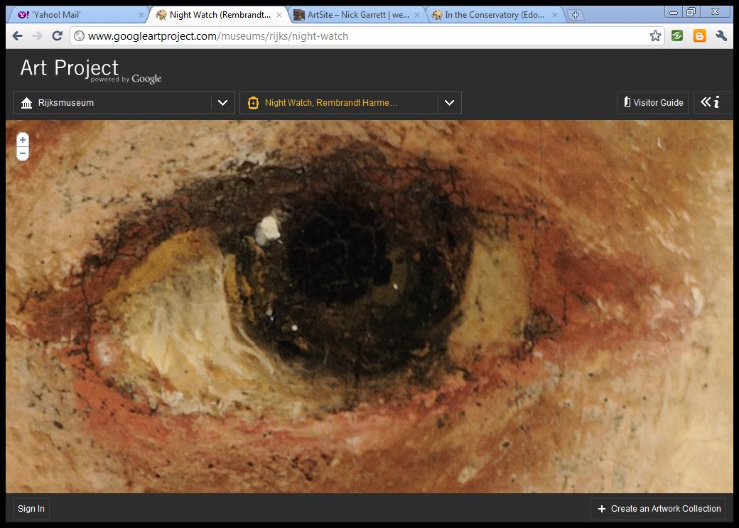Expand the Rijksmuseum museum dropdown
739x528 pixels.
click(222, 103)
